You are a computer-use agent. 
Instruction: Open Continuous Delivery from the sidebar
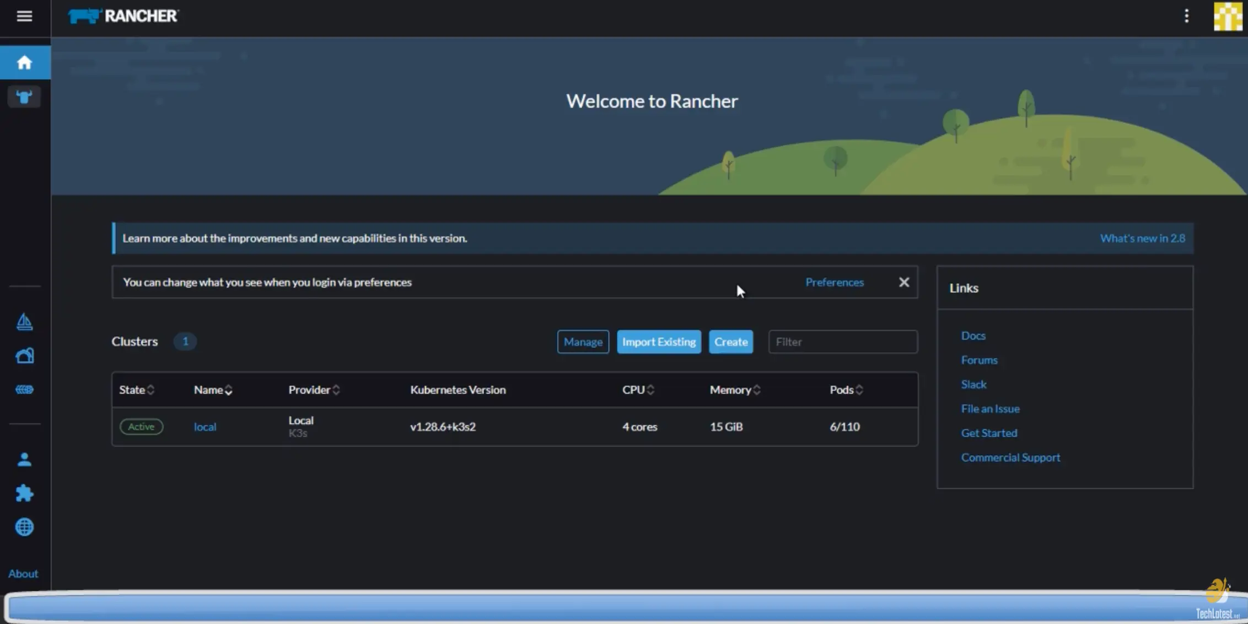click(x=25, y=355)
